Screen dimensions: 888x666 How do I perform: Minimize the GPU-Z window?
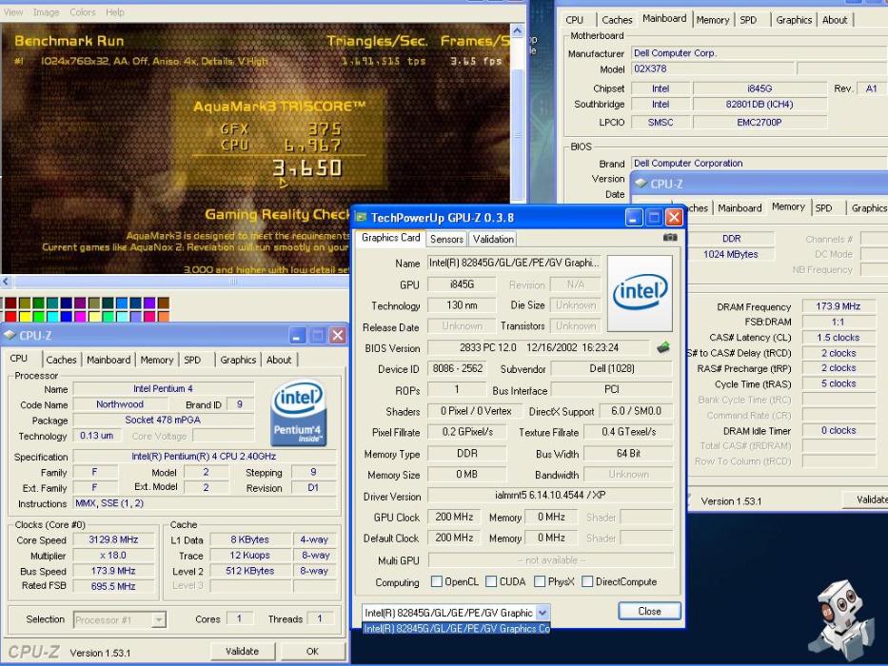tap(634, 218)
